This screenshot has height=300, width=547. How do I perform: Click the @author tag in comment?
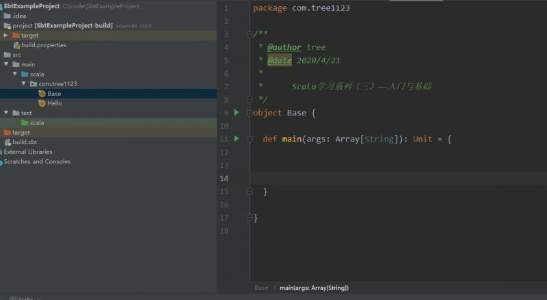tap(284, 47)
